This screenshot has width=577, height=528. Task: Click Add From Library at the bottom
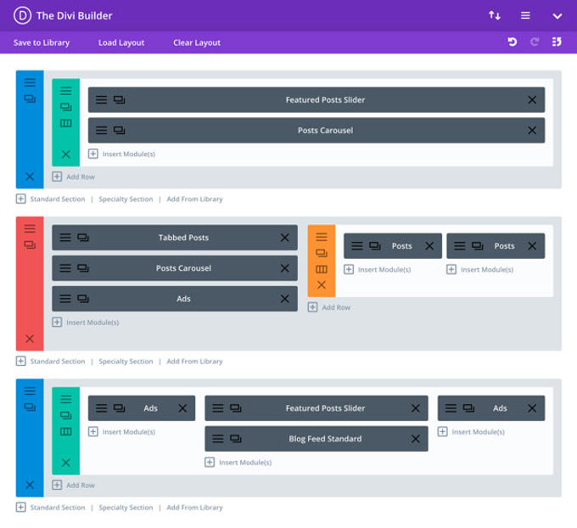point(194,508)
